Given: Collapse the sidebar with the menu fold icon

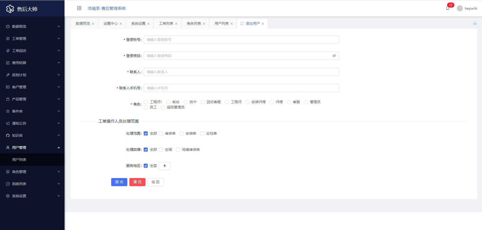Looking at the screenshot, I should 79,8.
